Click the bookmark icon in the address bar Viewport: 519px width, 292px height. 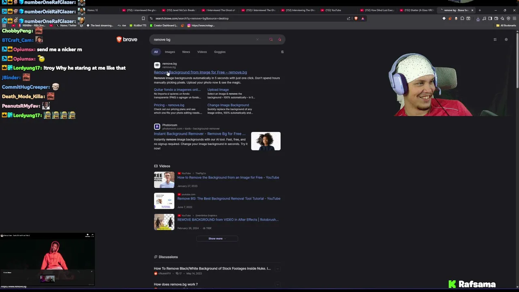pyautogui.click(x=143, y=18)
